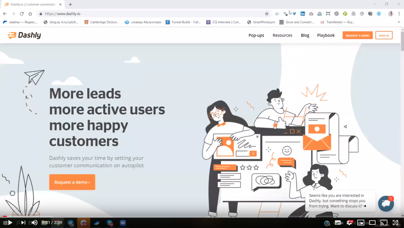Screen dimensions: 404x228
Task: Click the SIGN IN button
Action: click(384, 35)
